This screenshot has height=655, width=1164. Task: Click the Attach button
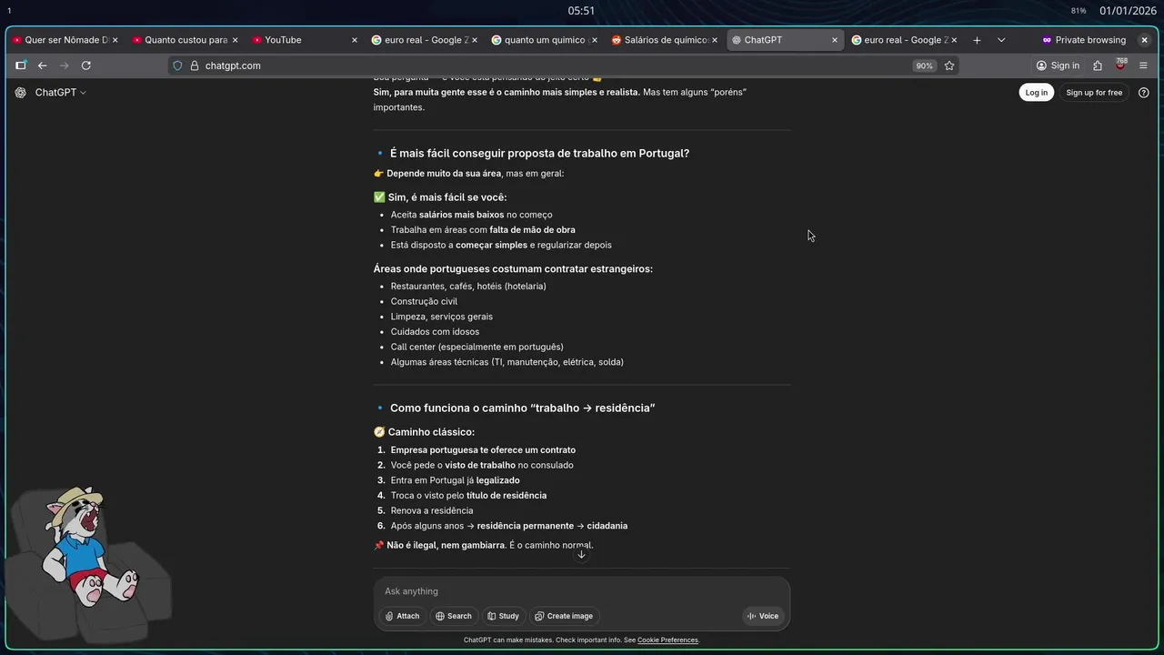402,616
